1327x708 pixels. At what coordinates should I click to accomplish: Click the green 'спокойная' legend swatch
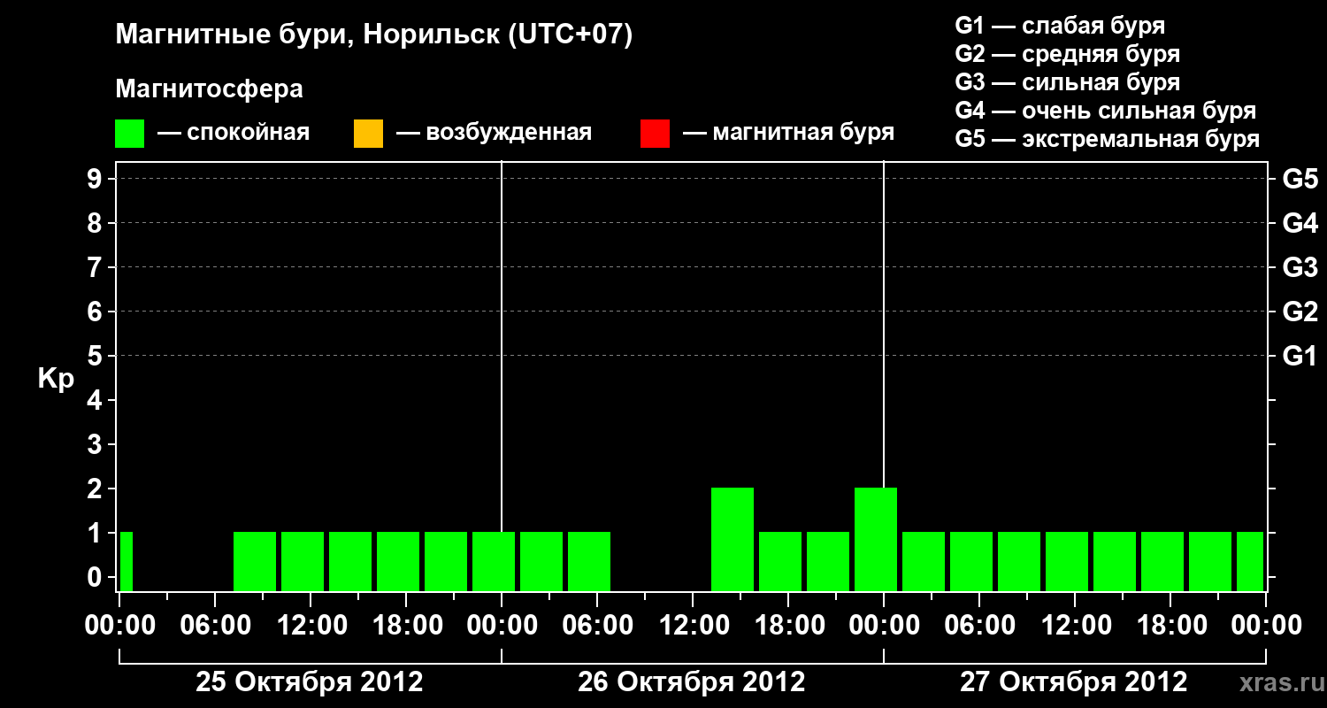tap(130, 134)
